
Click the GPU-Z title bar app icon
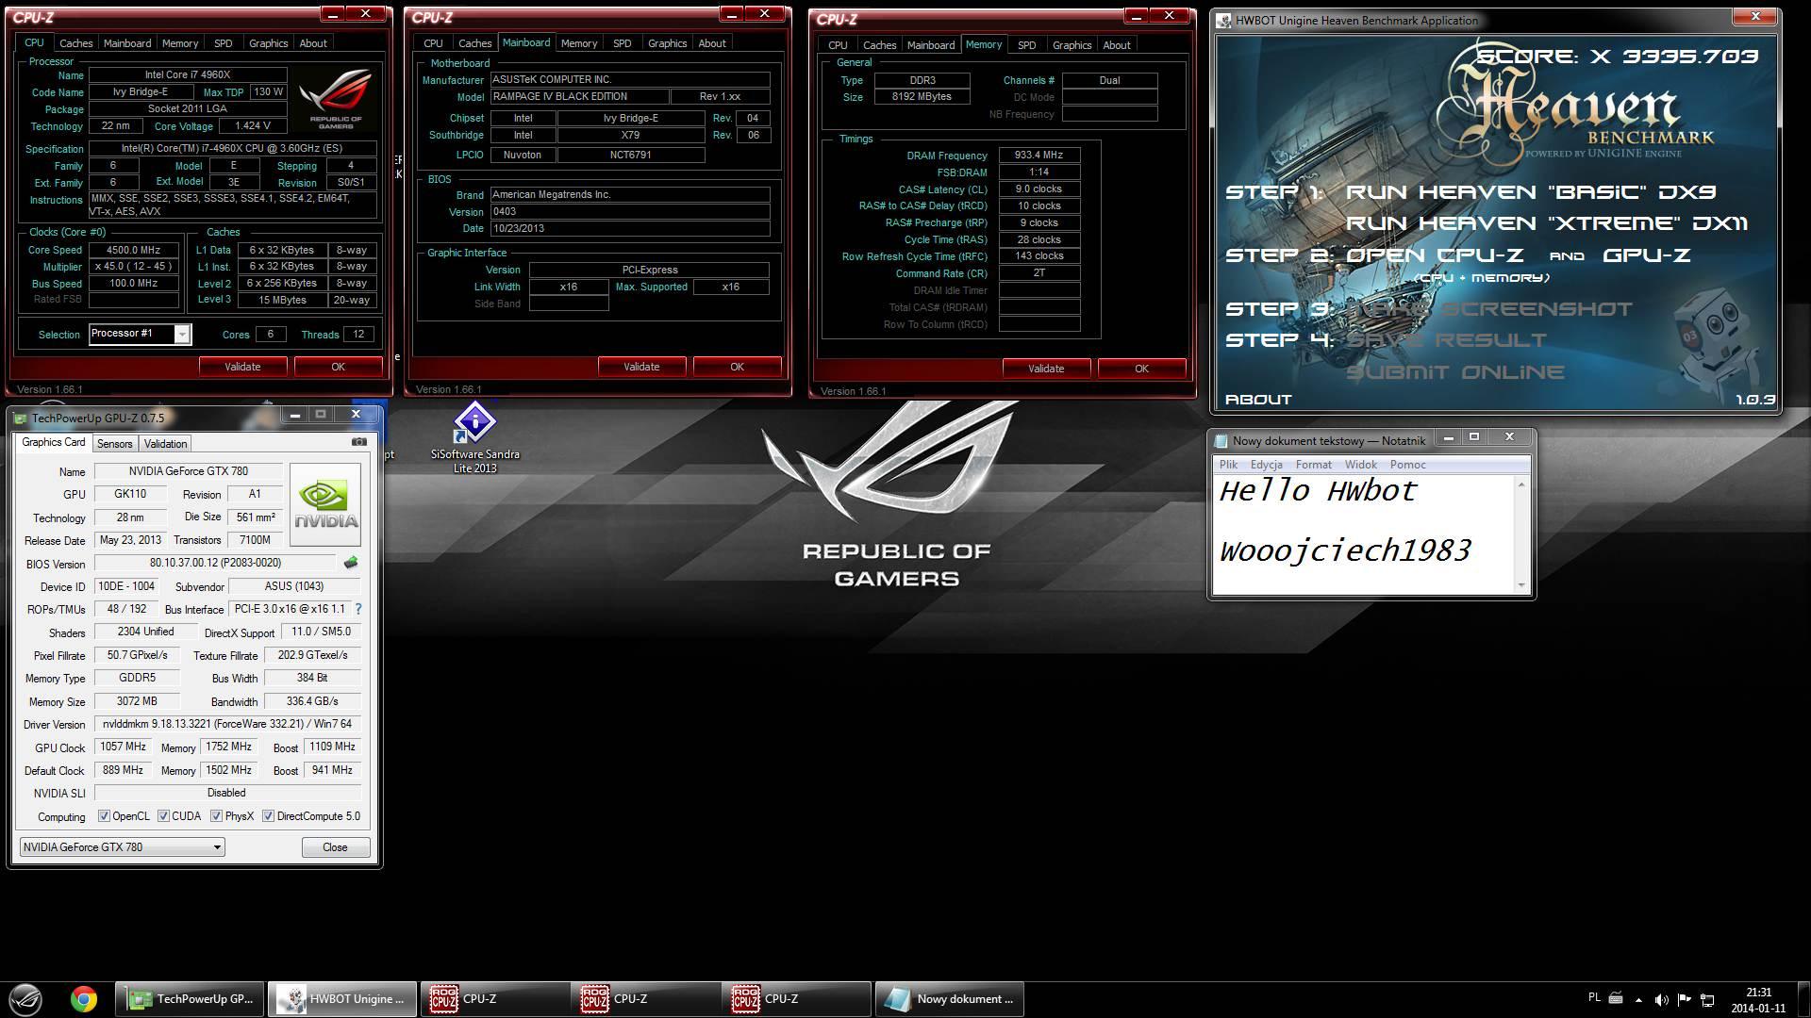(21, 418)
